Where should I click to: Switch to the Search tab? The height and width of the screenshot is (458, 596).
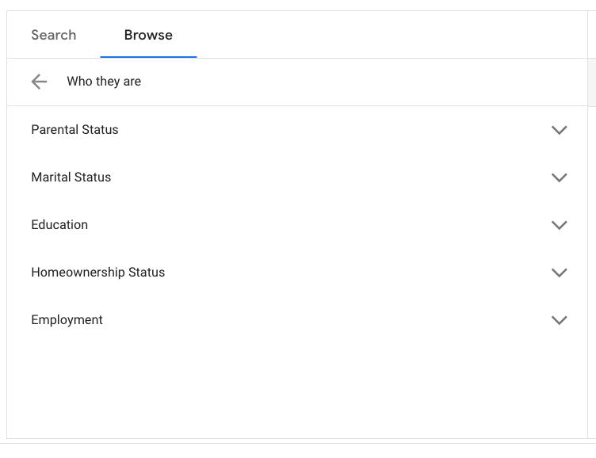[54, 35]
